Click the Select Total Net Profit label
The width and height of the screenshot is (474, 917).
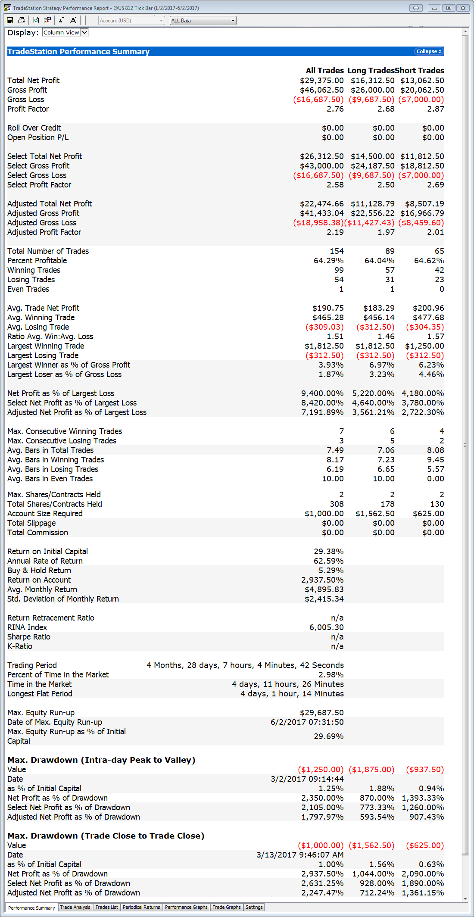pyautogui.click(x=44, y=156)
